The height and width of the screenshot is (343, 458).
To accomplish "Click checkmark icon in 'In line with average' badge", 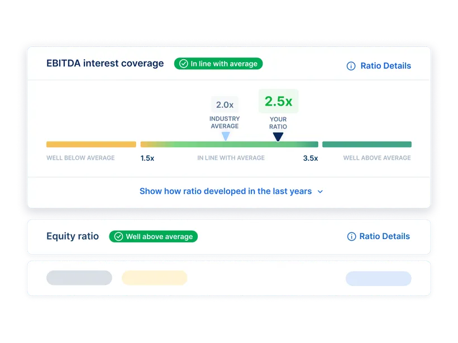I will click(x=183, y=64).
